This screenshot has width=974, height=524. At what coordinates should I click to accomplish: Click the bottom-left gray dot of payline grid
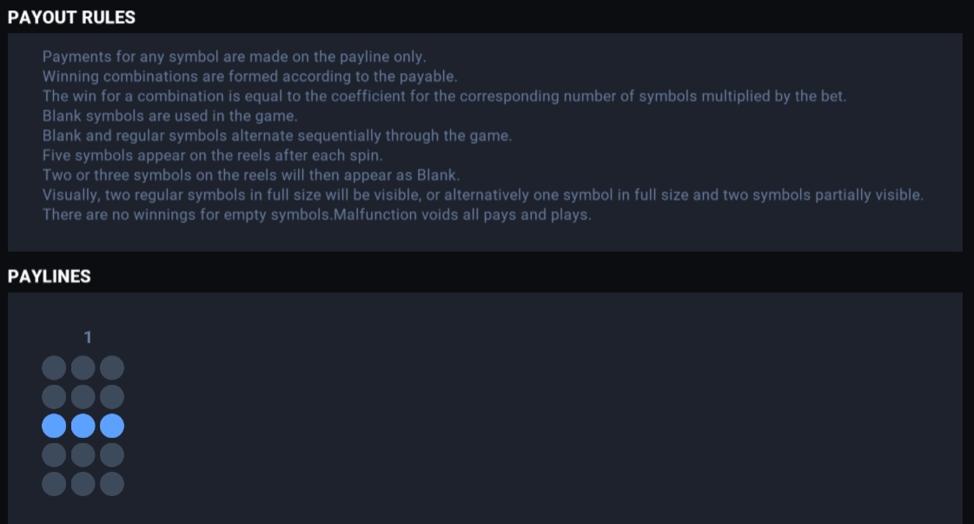click(x=54, y=484)
